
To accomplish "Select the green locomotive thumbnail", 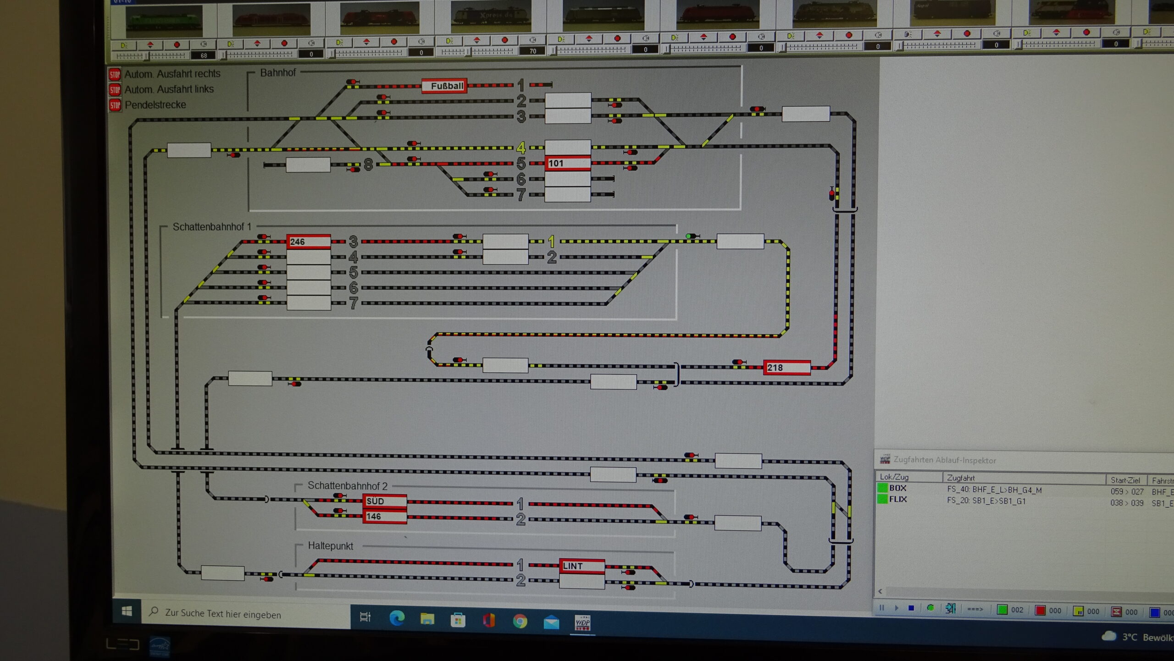I will 164,22.
